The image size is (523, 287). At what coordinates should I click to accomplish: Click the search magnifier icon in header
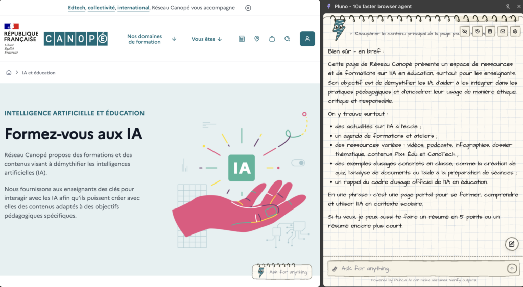[287, 39]
